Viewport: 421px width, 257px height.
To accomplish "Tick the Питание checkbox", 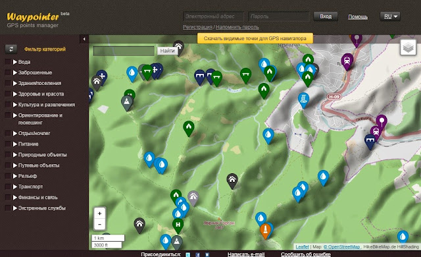I will coord(8,144).
